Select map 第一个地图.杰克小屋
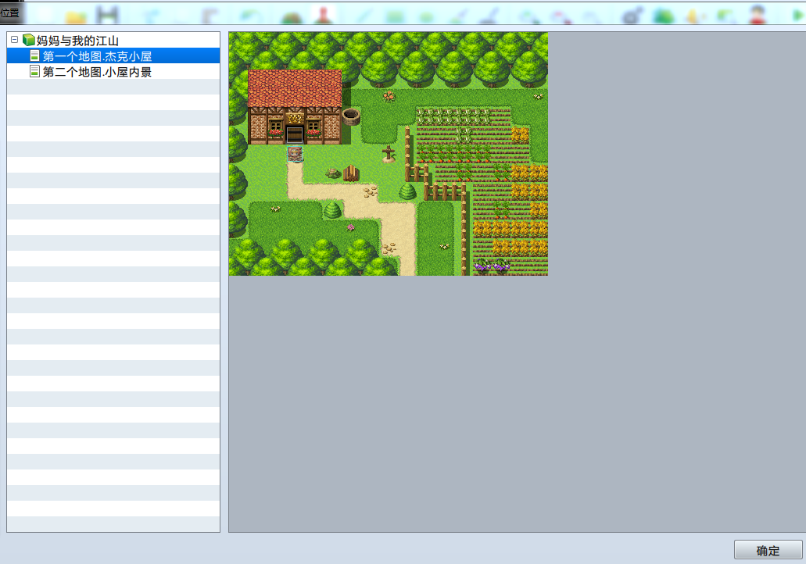806x564 pixels. (113, 56)
